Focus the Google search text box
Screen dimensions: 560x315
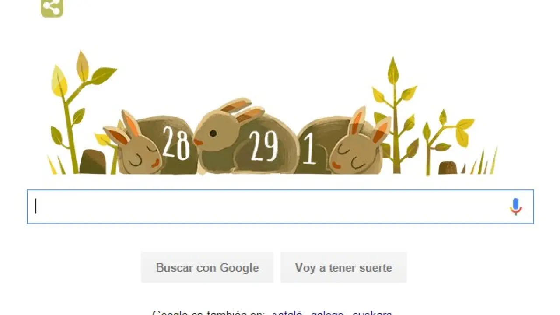click(x=280, y=207)
